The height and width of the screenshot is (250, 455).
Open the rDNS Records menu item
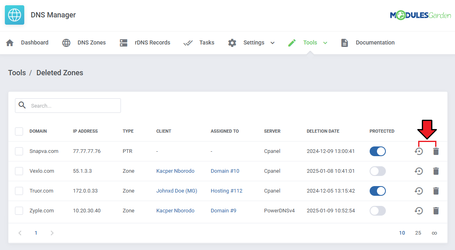(152, 43)
